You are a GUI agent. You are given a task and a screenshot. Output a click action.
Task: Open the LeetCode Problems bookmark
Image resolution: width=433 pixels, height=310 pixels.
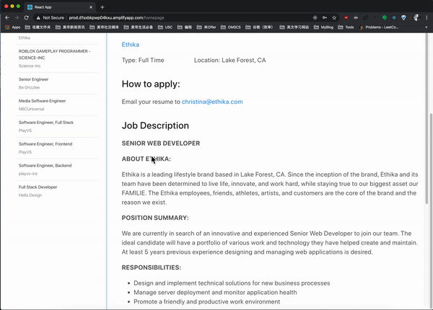coord(379,27)
